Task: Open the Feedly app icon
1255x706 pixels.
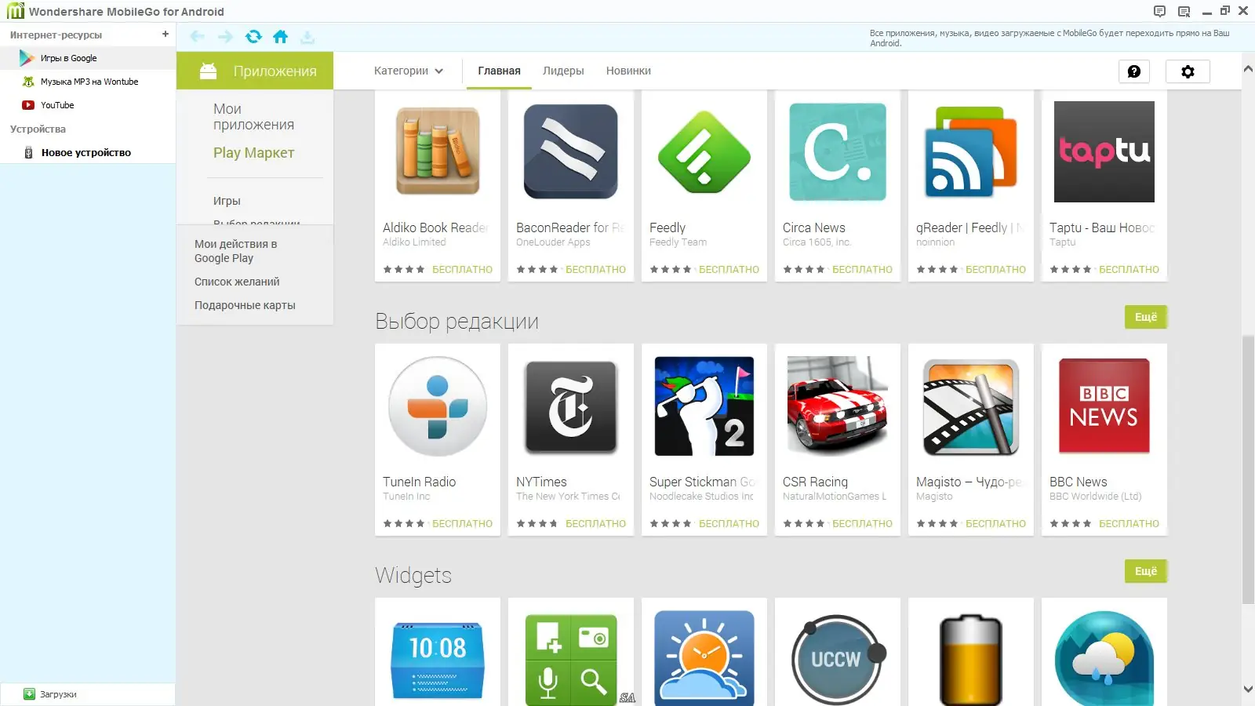Action: (x=704, y=151)
